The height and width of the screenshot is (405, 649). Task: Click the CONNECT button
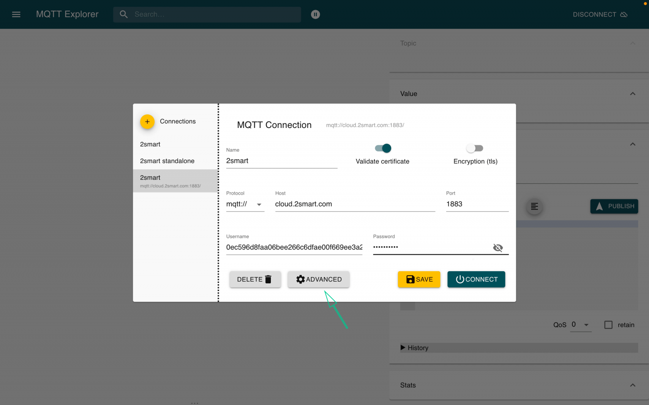click(x=476, y=279)
